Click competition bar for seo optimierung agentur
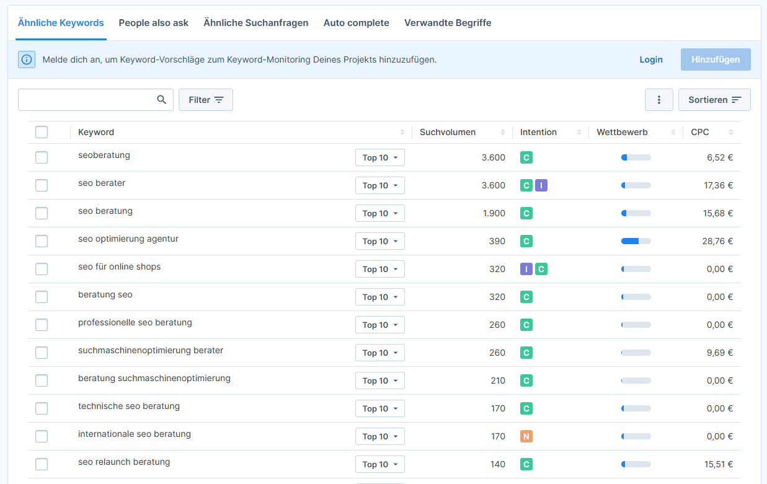 pyautogui.click(x=636, y=241)
